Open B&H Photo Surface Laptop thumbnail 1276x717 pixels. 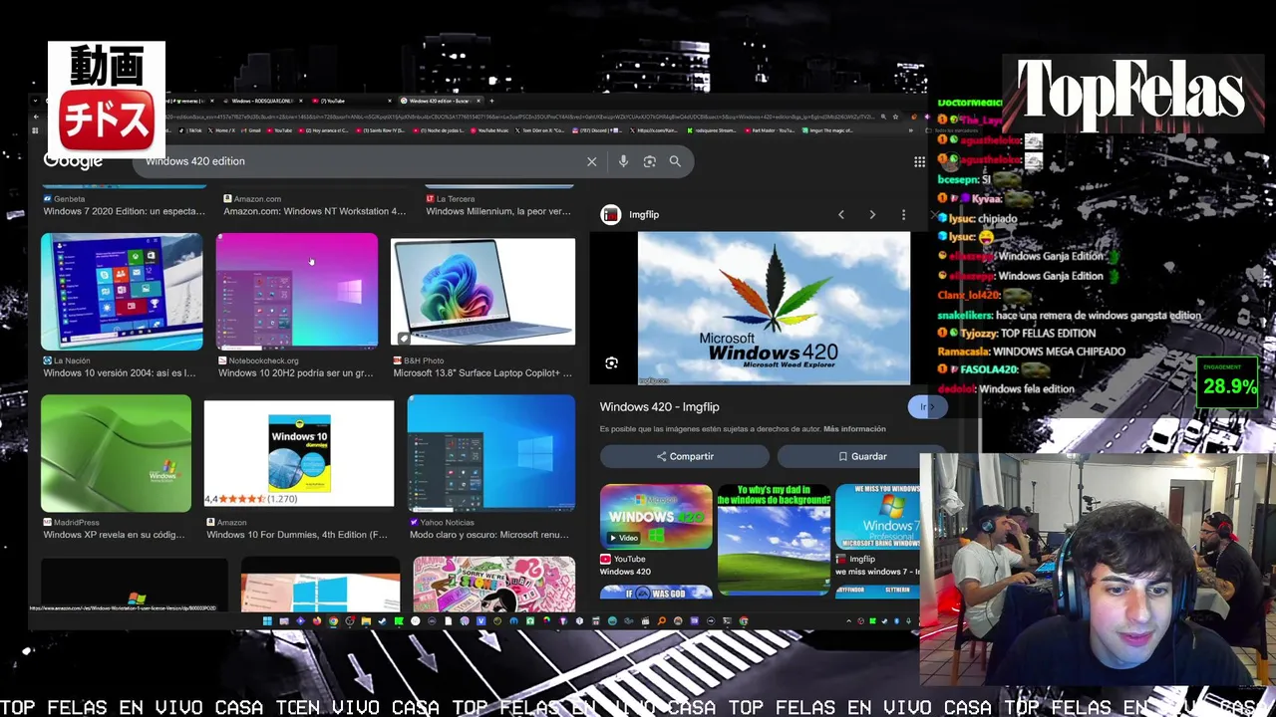(x=483, y=292)
